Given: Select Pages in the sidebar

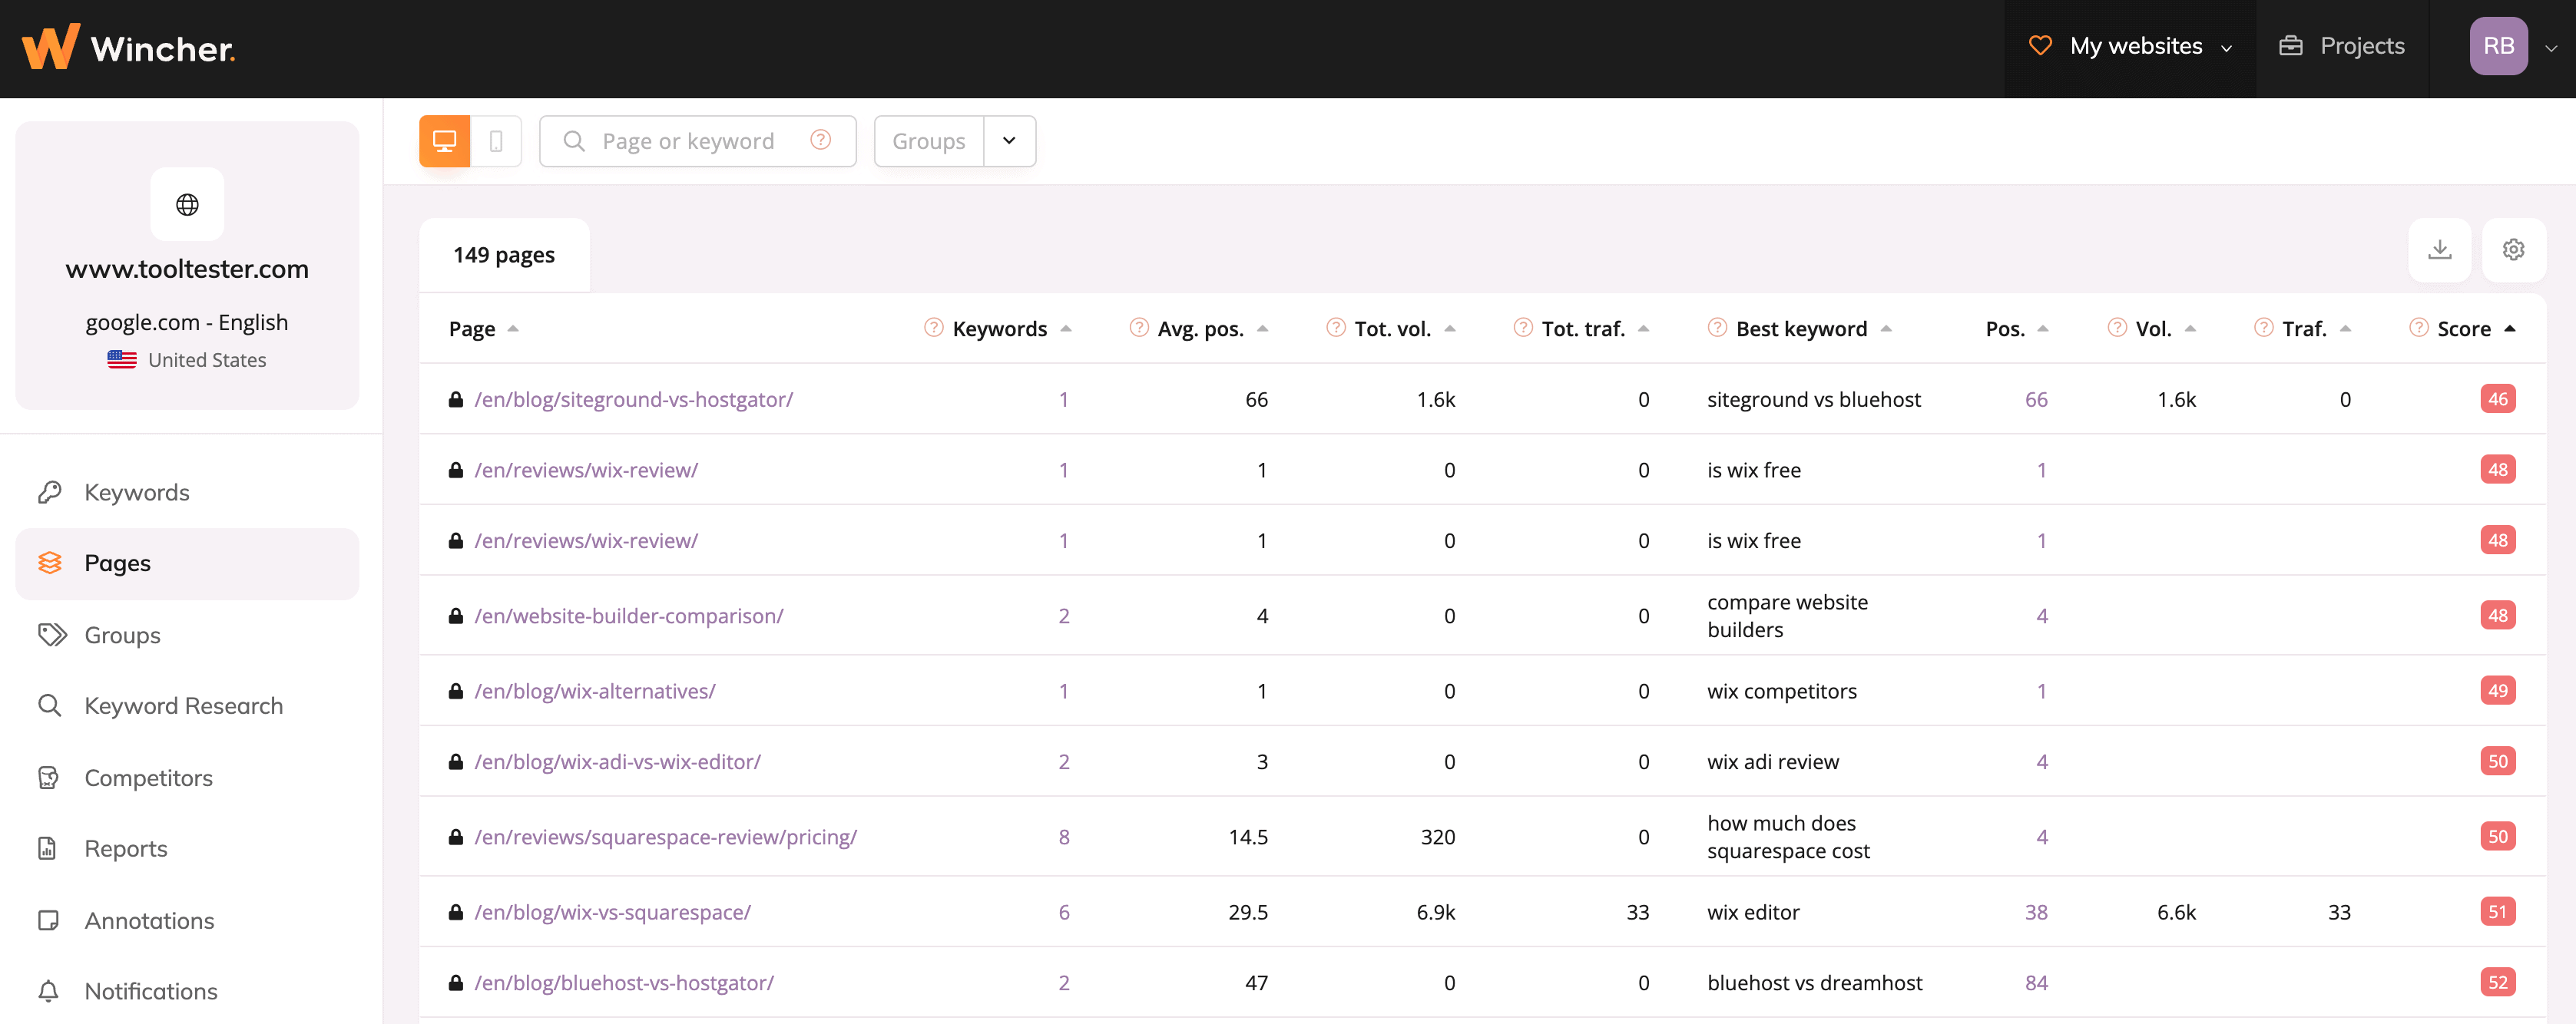Looking at the screenshot, I should [x=187, y=563].
